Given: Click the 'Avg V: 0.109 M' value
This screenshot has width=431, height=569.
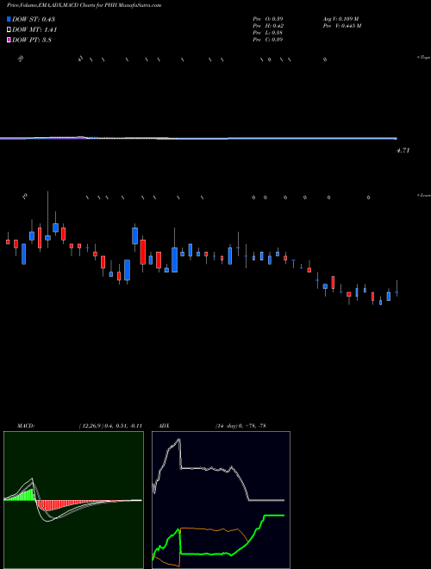Looking at the screenshot, I should [340, 19].
